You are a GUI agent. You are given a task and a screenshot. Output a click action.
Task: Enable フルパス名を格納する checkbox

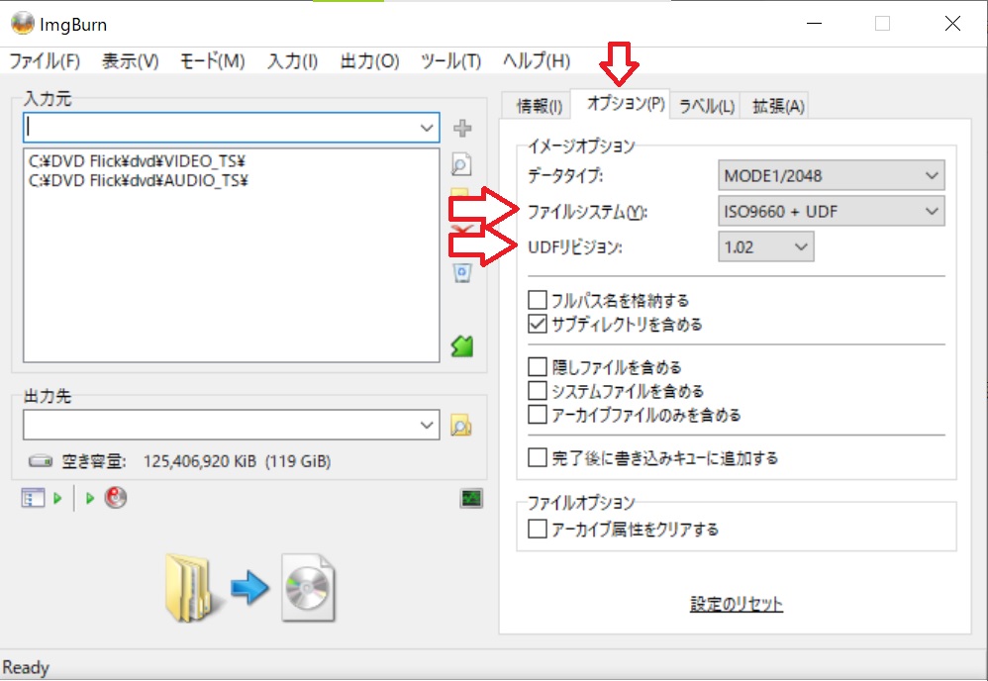[x=538, y=300]
